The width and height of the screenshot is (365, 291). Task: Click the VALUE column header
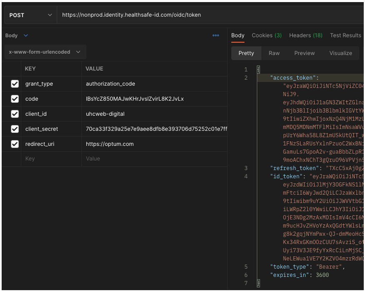click(x=94, y=68)
